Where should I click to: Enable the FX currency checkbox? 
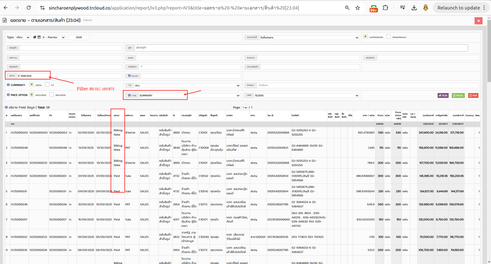click(x=47, y=85)
